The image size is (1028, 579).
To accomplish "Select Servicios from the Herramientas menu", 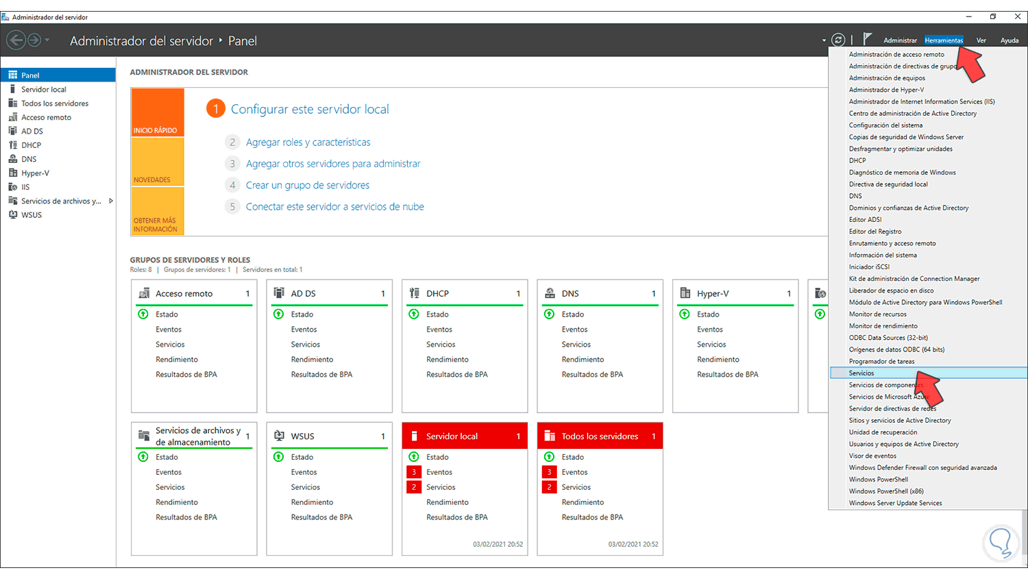I will 861,373.
